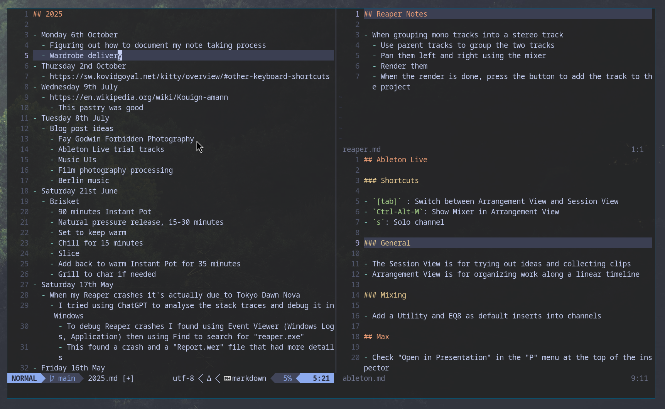The height and width of the screenshot is (409, 665).
Task: Select the 'Brisket' list item
Action: pos(64,202)
